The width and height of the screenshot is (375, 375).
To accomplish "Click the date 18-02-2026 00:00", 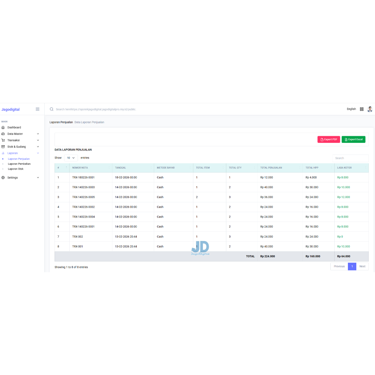I will click(126, 178).
